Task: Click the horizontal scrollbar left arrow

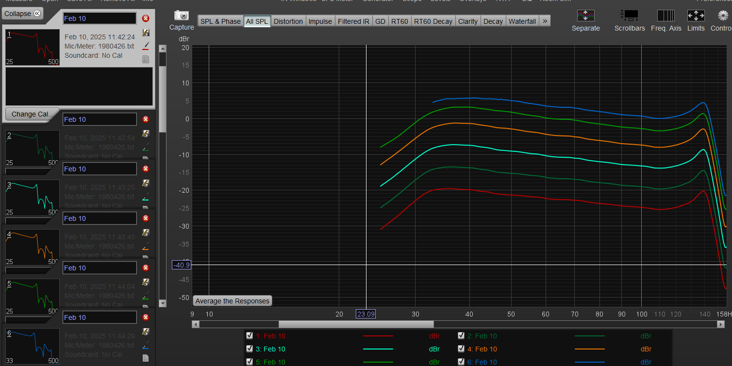Action: (x=195, y=324)
